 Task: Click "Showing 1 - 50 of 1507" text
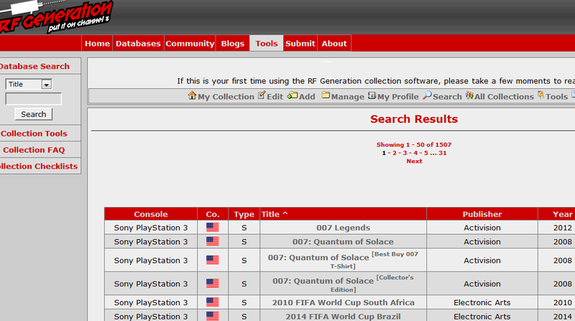[414, 145]
